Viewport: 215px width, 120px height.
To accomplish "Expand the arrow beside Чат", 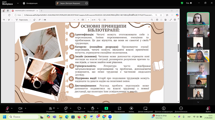I will [x=70, y=108].
